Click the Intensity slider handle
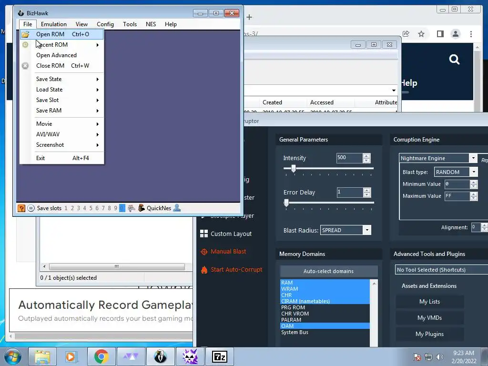This screenshot has width=488, height=366. (294, 168)
